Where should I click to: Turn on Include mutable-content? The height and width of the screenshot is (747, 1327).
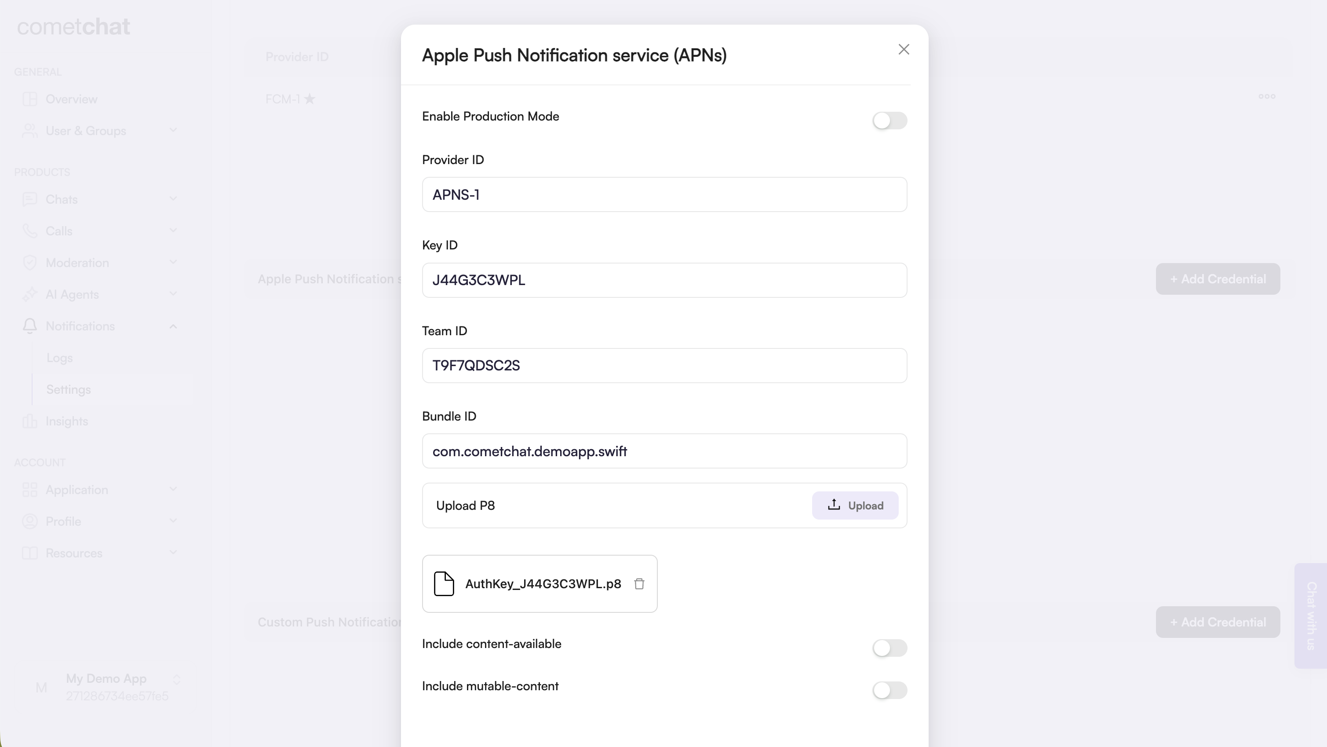[890, 690]
